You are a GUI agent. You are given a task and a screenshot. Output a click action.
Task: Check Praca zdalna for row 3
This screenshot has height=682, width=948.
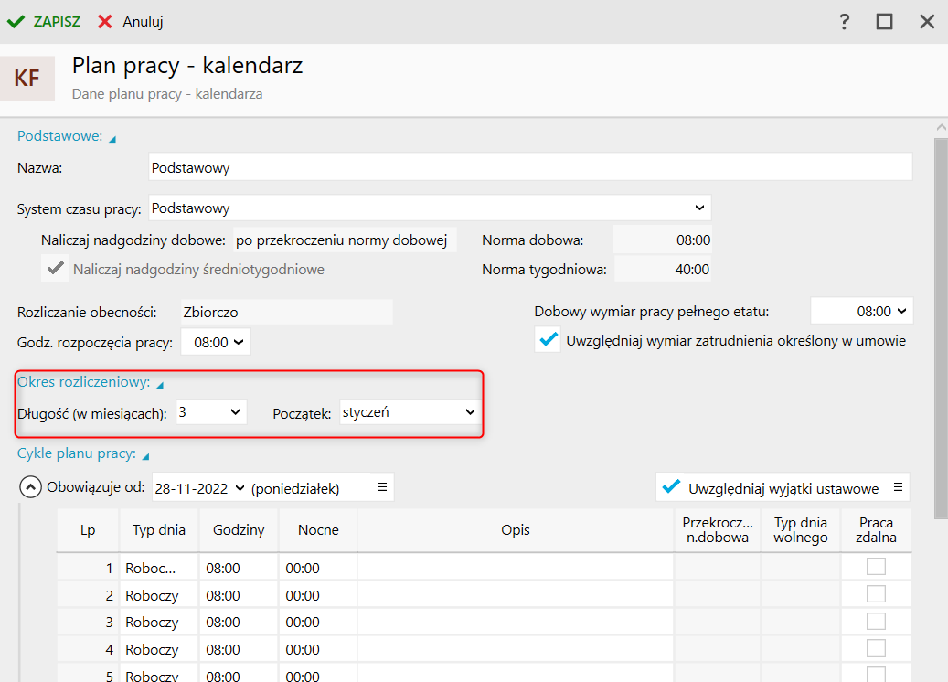(x=876, y=623)
